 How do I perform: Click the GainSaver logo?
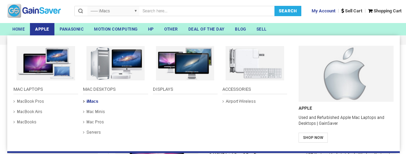(x=34, y=11)
